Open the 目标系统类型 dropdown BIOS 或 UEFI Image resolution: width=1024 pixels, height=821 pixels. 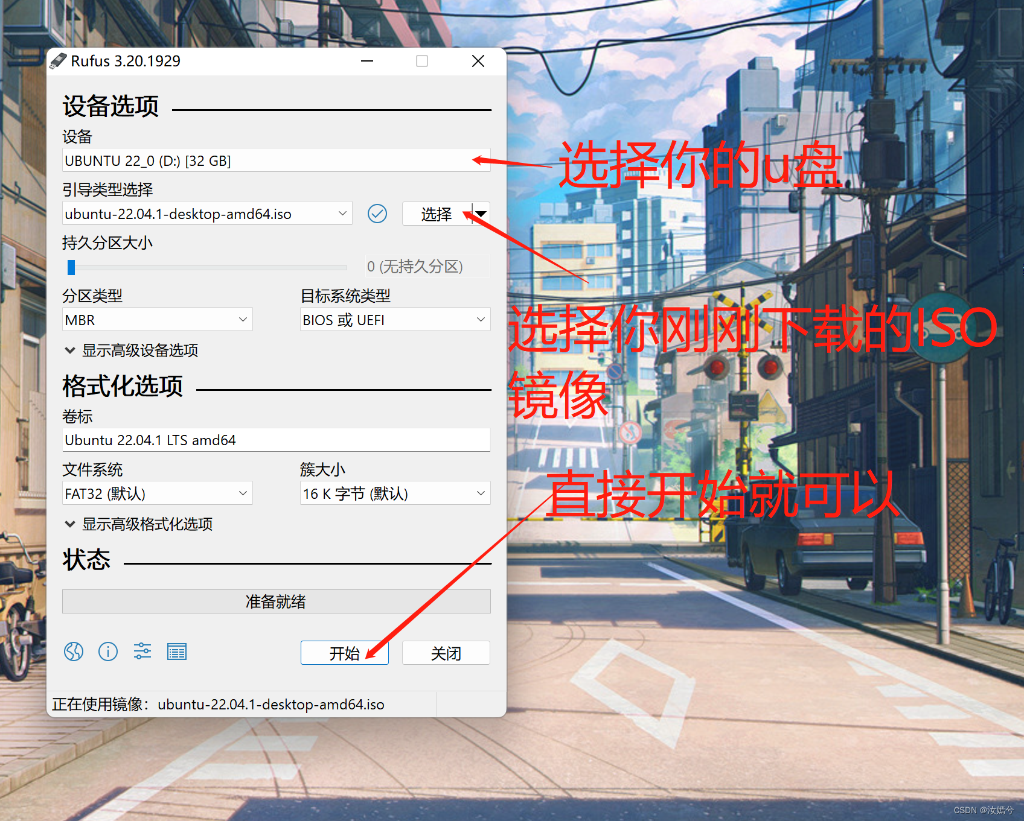click(x=395, y=320)
